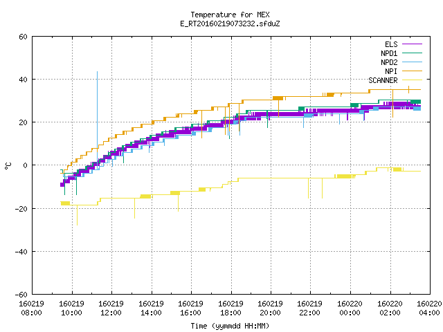Click the orange NPI spike just after 02:00

392,103
